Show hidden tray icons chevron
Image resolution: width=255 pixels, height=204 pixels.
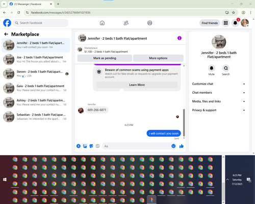(x=227, y=180)
